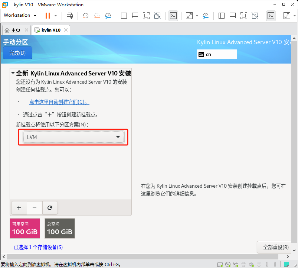Click the grey 总空间 100 GiB box
This screenshot has width=298, height=268.
pyautogui.click(x=60, y=228)
